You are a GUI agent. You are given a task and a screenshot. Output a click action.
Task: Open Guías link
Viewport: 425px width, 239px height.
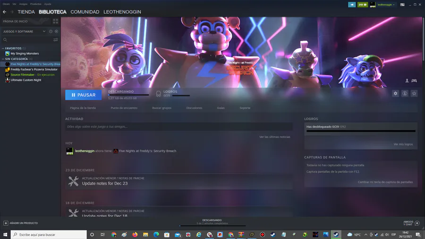[221, 108]
